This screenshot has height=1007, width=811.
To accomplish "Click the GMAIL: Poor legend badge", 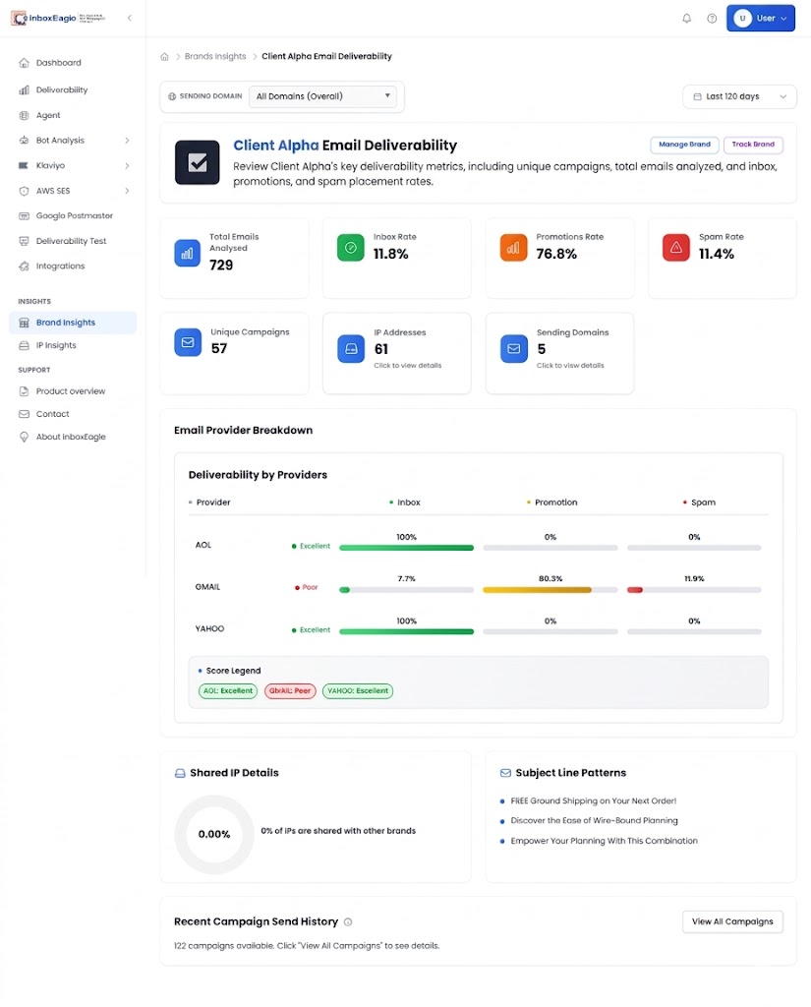I will coord(290,691).
